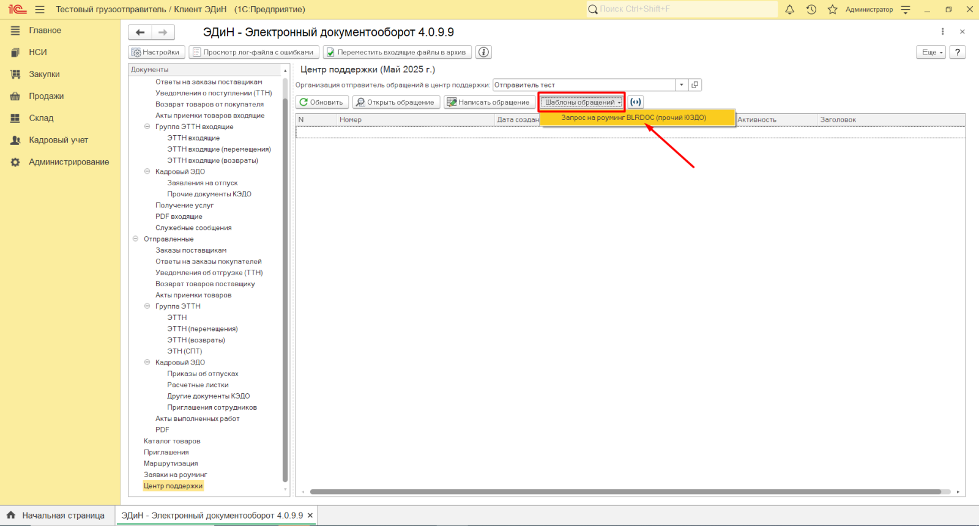Open the three-dot form menu

tap(942, 32)
